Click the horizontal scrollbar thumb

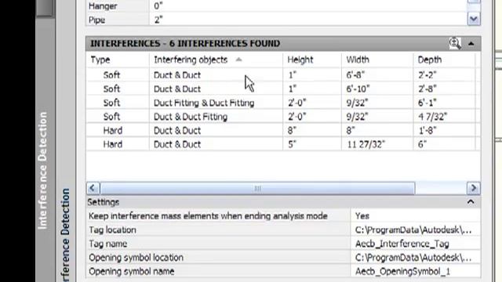257,188
